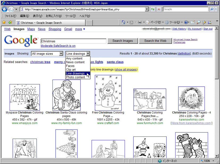Viewport: 220px width, 164px height.
Task: Click the santa claus related search
Action: [x=115, y=62]
